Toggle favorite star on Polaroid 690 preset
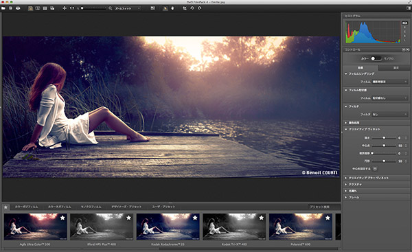412x252 pixels. (328, 218)
